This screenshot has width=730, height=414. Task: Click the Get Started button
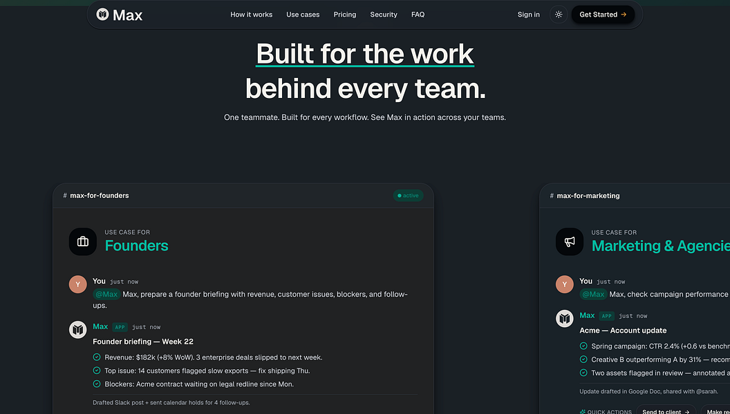(x=603, y=14)
